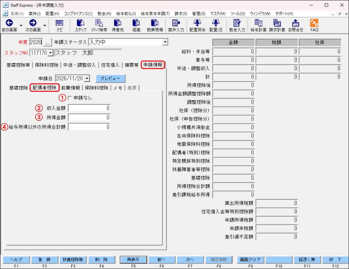This screenshot has width=349, height=269.
Task: Open the スタッフ toolbar icon
Action: [80, 25]
